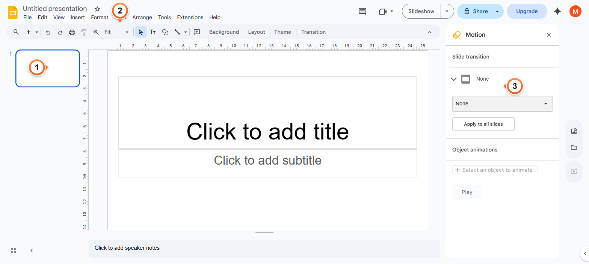The height and width of the screenshot is (264, 589).
Task: Redo the last action
Action: 60,32
